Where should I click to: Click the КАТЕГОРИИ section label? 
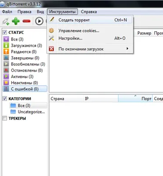(20, 99)
